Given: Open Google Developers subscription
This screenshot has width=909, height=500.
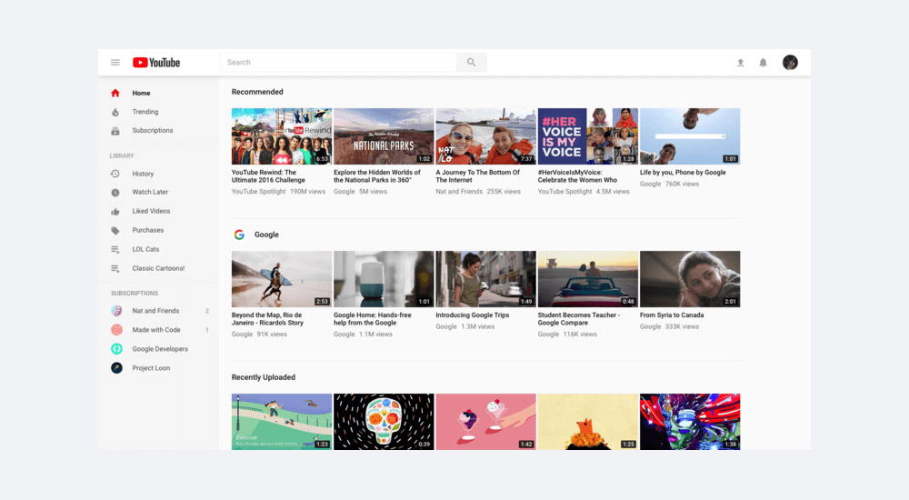Looking at the screenshot, I should (x=159, y=349).
